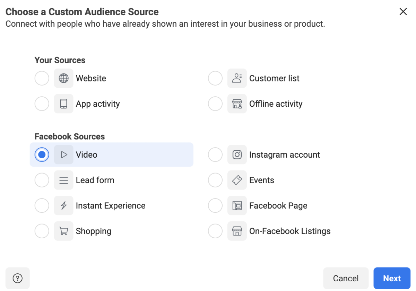
Task: Cancel the audience creation
Action: pyautogui.click(x=346, y=278)
